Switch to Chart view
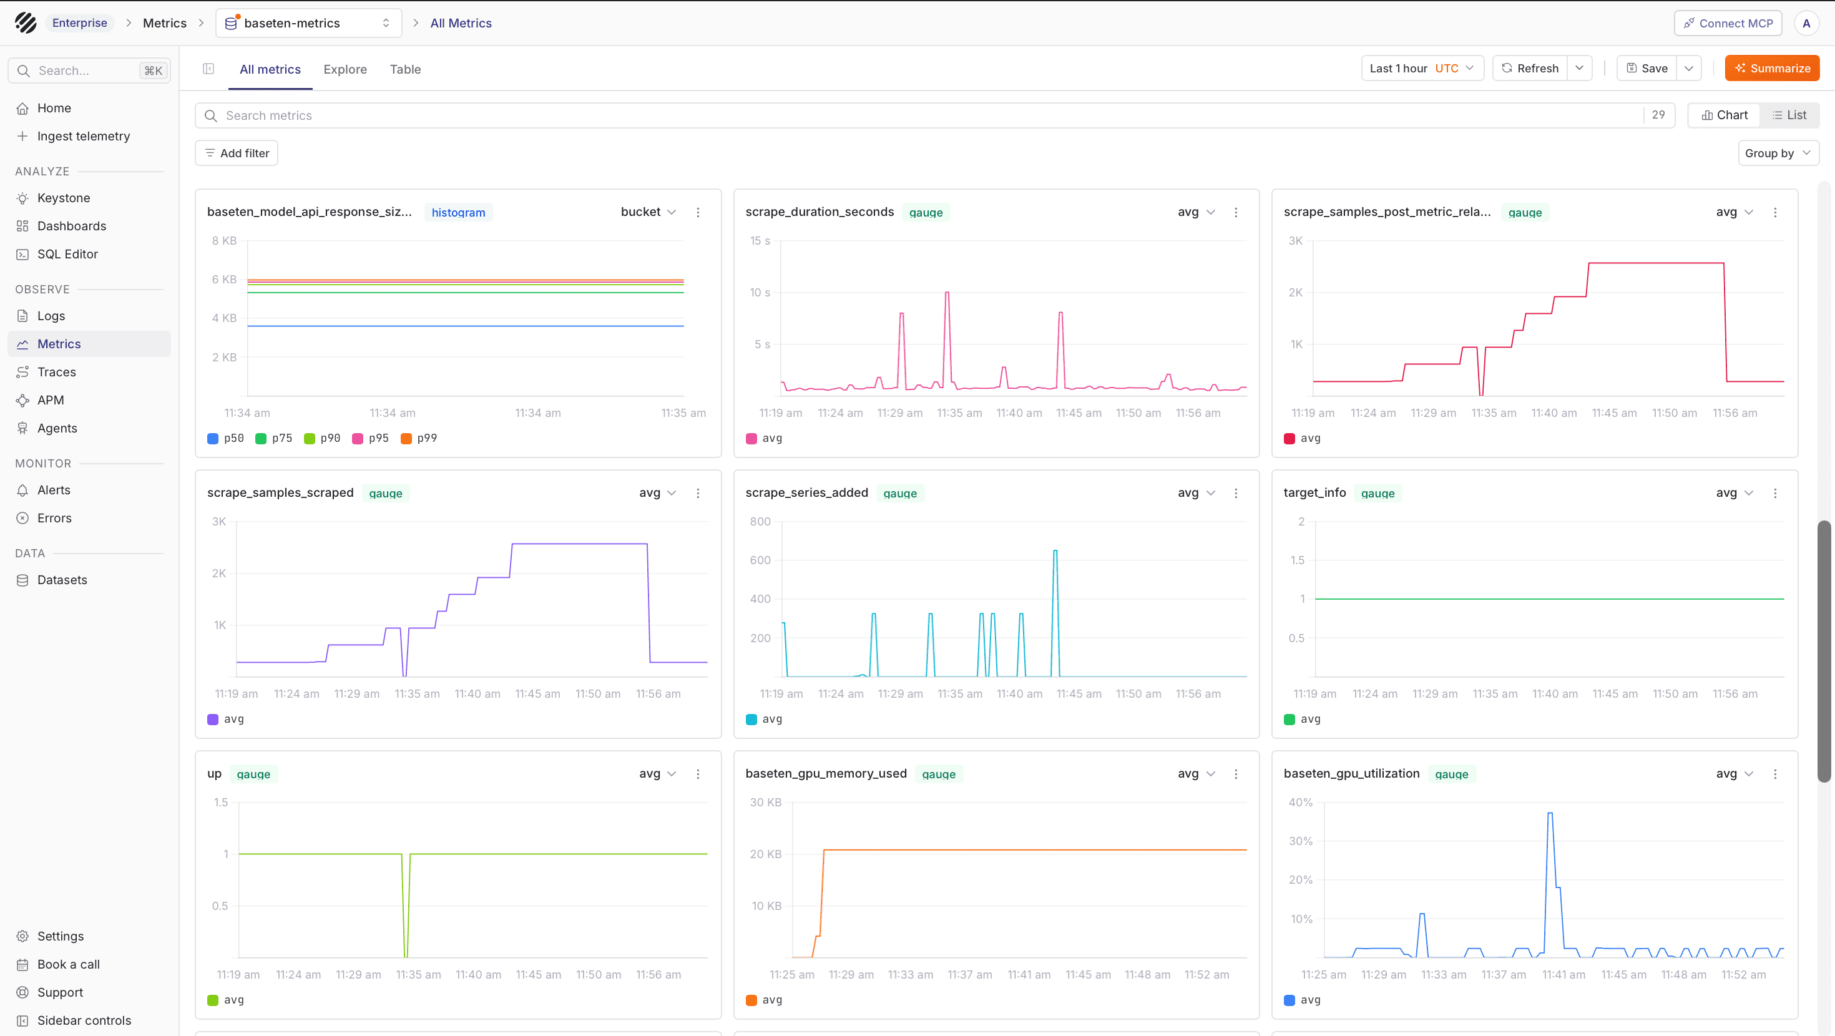Viewport: 1835px width, 1036px height. (x=1724, y=115)
